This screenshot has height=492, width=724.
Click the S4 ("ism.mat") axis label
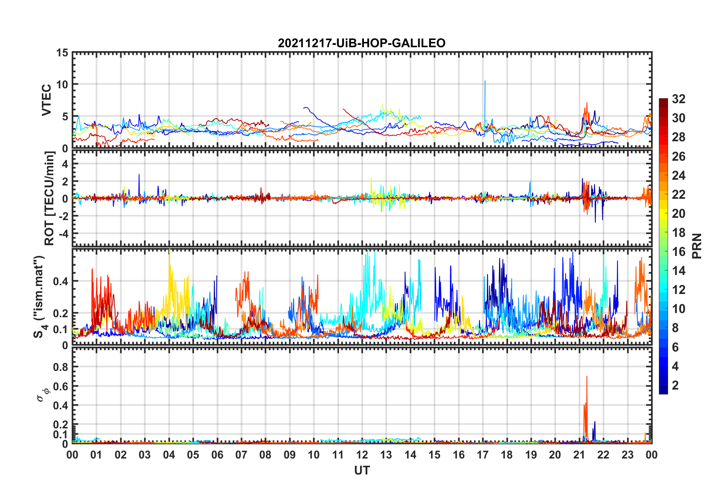(39, 297)
